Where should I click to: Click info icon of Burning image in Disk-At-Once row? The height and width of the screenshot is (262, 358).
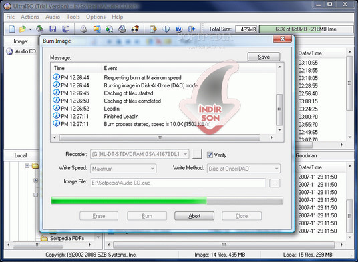[x=56, y=85]
